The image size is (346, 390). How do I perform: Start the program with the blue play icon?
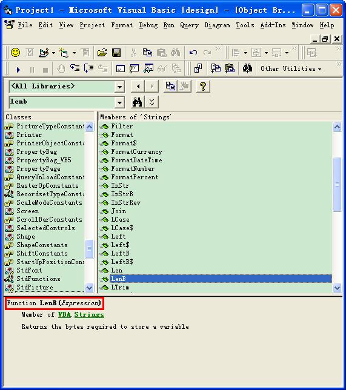[18, 70]
